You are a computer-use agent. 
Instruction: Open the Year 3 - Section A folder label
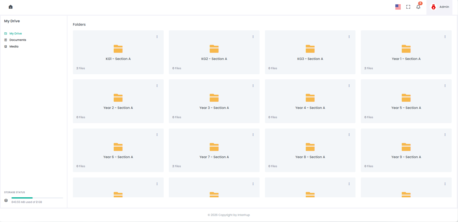pos(214,108)
